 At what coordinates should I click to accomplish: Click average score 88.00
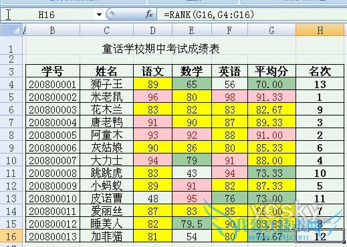[x=271, y=160]
